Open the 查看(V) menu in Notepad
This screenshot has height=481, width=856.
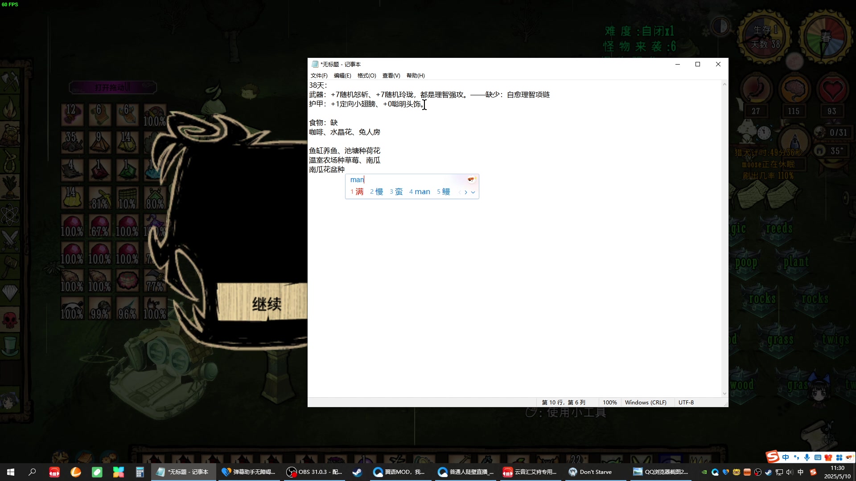391,76
